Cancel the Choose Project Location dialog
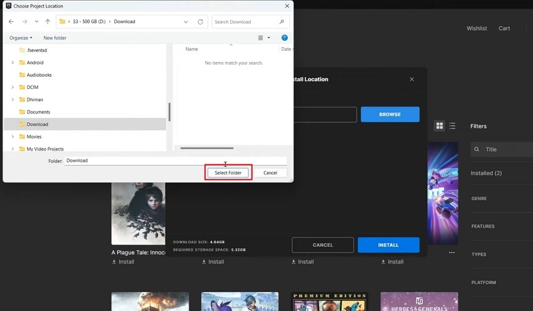 [x=270, y=172]
